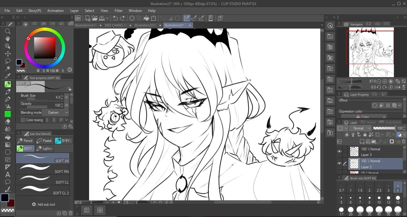Open the Expression color dropdown
The width and height of the screenshot is (407, 217).
(x=364, y=117)
